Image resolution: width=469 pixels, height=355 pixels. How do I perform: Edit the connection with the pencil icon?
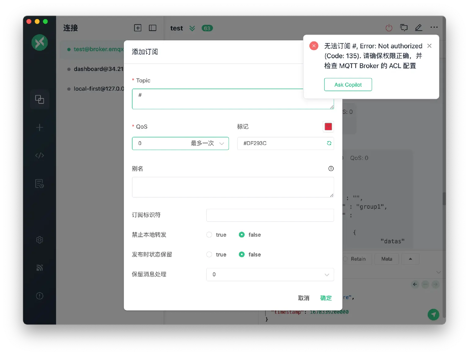pyautogui.click(x=419, y=27)
